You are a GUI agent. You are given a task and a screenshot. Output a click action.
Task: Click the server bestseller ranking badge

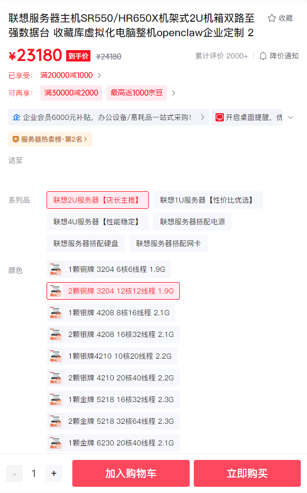[50, 140]
